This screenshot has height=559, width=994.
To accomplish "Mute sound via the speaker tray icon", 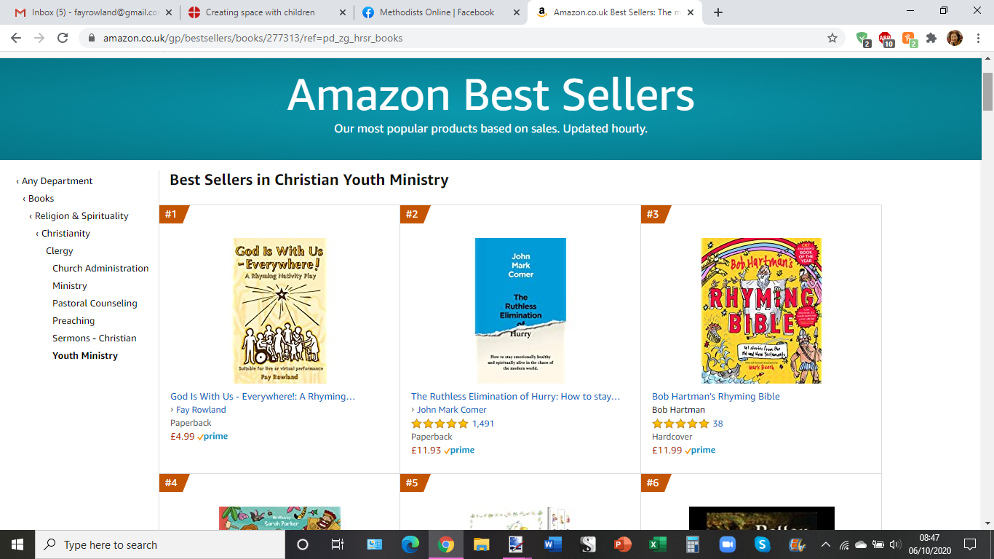I will (894, 544).
